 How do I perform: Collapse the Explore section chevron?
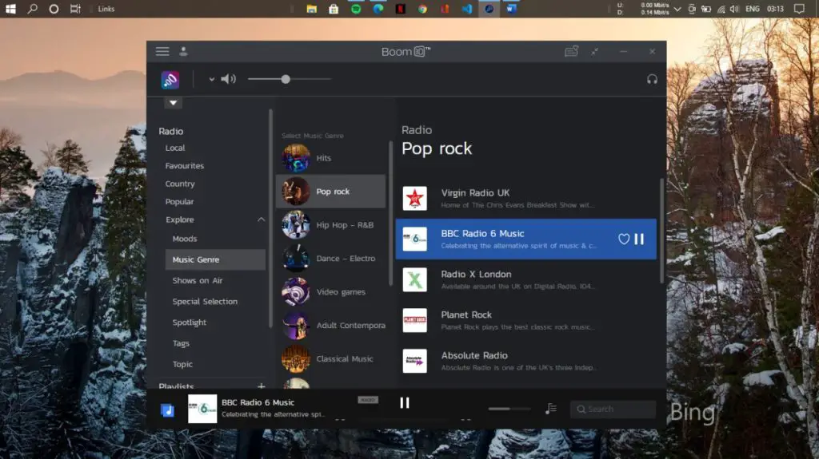pos(262,220)
